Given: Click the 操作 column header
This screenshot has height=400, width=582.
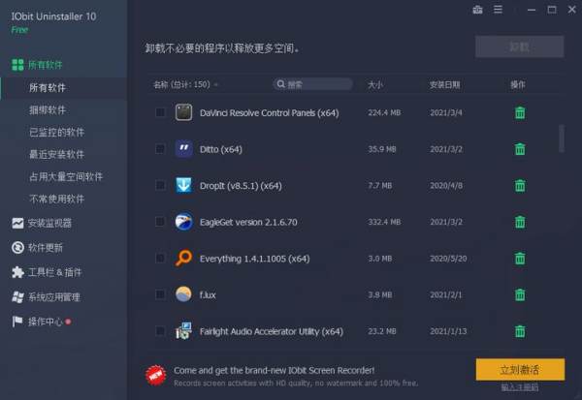Looking at the screenshot, I should click(x=518, y=85).
